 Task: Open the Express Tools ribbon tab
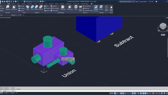[x=76, y=4]
